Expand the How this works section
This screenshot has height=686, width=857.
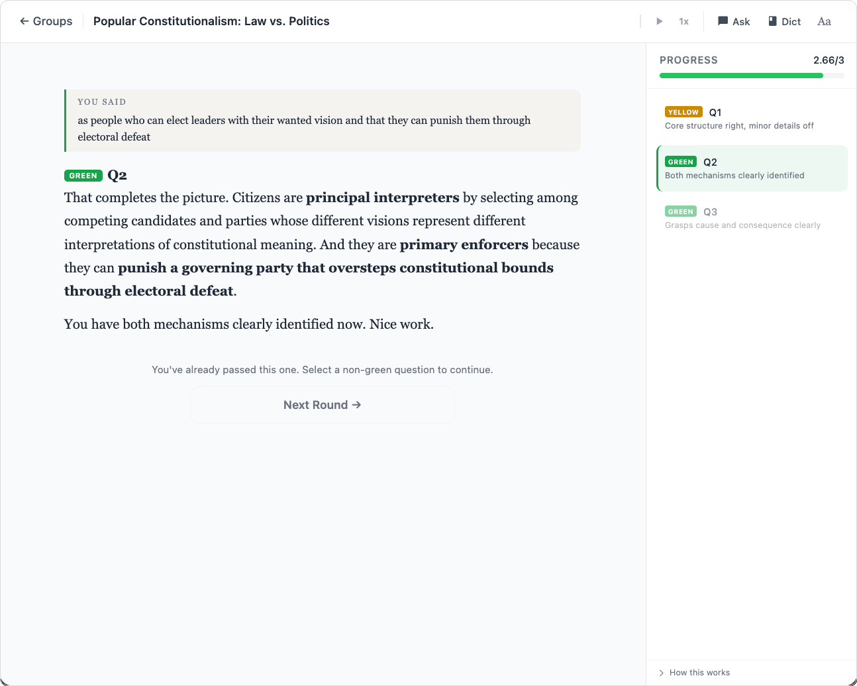(699, 673)
